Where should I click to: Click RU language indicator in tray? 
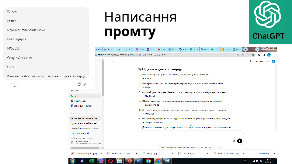245,161
